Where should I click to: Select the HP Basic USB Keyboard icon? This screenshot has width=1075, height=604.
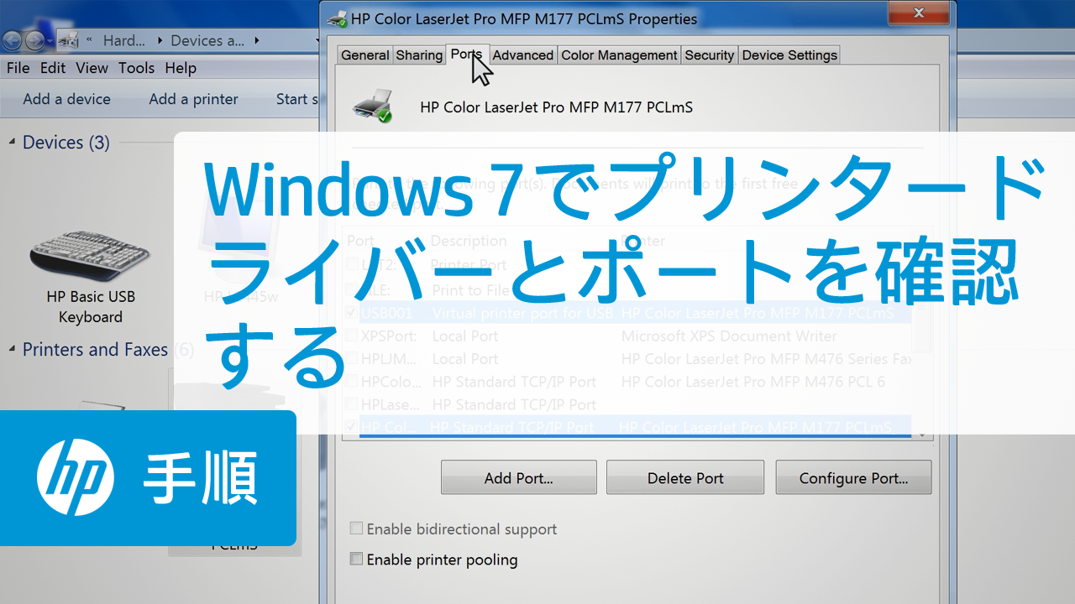(x=90, y=255)
